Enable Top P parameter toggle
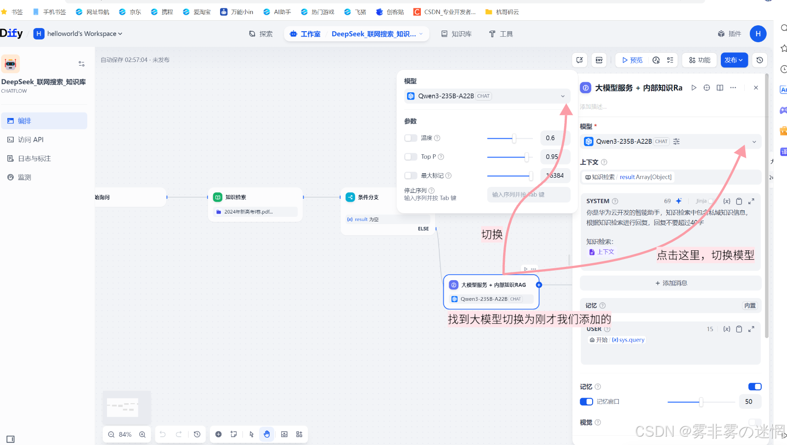 411,157
